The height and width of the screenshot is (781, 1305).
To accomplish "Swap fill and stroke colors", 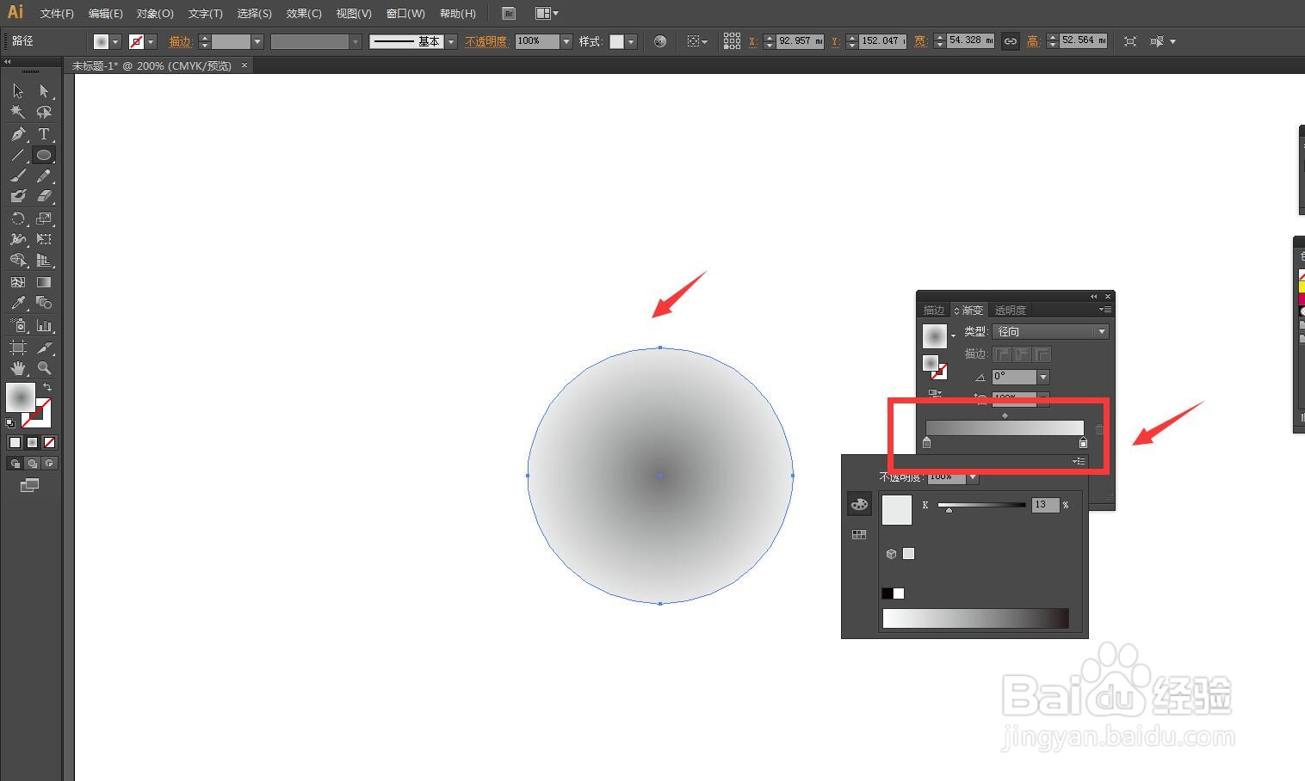I will coord(47,387).
